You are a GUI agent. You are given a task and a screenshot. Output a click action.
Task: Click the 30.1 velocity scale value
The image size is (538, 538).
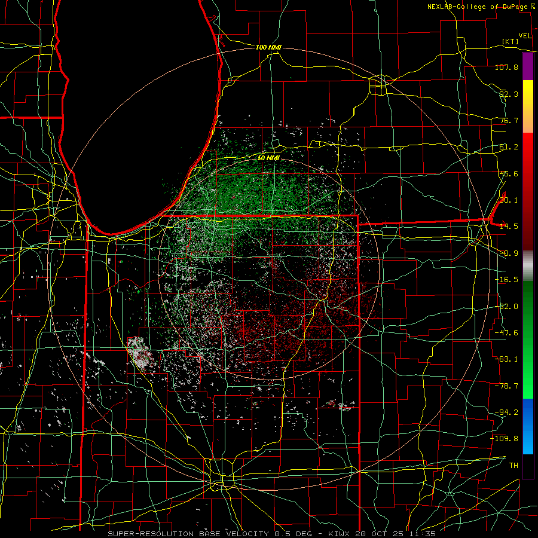(x=509, y=200)
